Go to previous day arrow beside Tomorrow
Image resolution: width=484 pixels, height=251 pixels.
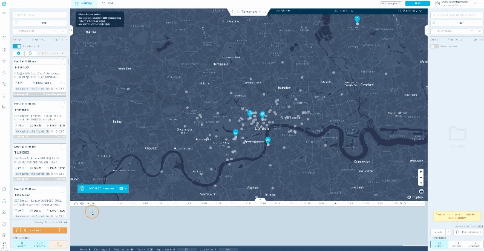[x=233, y=11]
